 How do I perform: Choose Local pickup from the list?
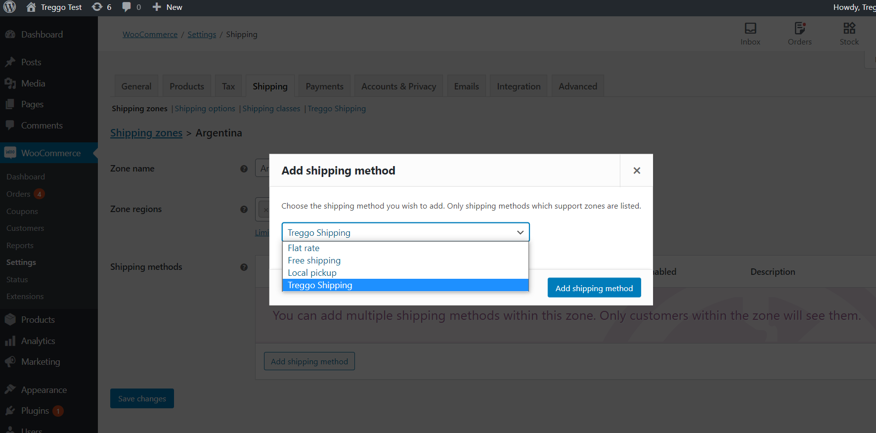[405, 273]
